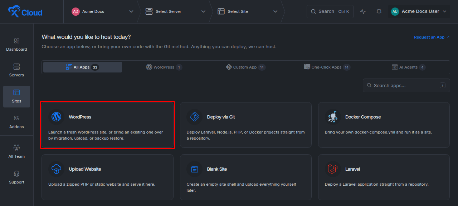Switch to the Custom App tab
The width and height of the screenshot is (458, 206).
(245, 67)
